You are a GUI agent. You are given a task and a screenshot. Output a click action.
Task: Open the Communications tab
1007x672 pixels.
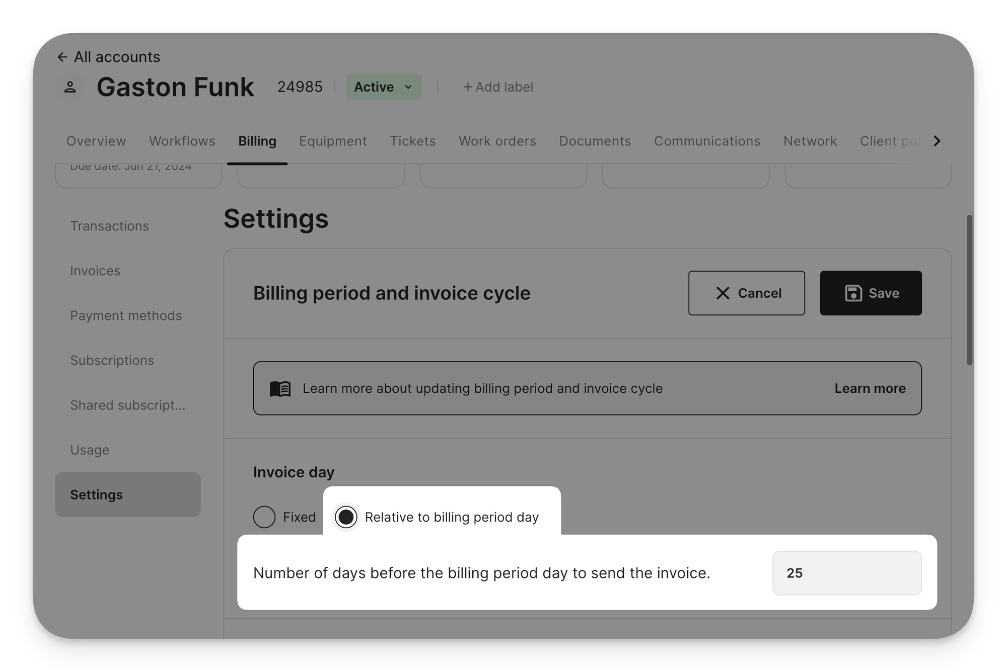(707, 141)
